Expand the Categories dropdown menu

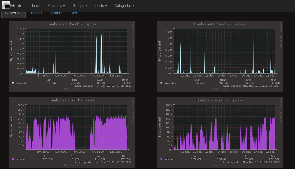124,6
